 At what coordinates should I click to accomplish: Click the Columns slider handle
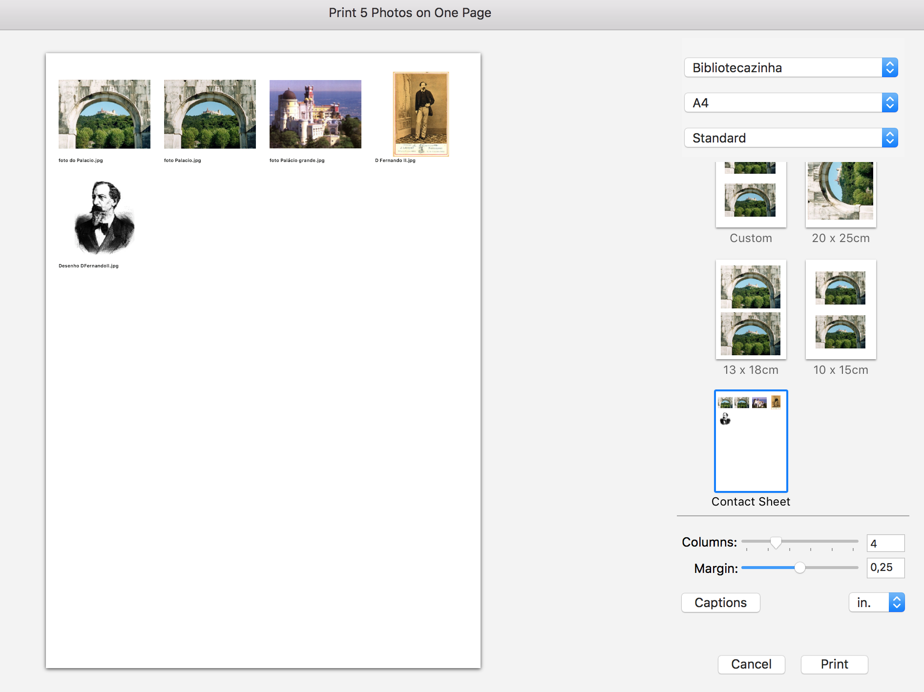[776, 542]
